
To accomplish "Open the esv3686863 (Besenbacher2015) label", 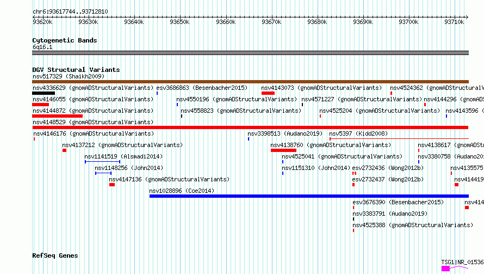I will tap(202, 88).
